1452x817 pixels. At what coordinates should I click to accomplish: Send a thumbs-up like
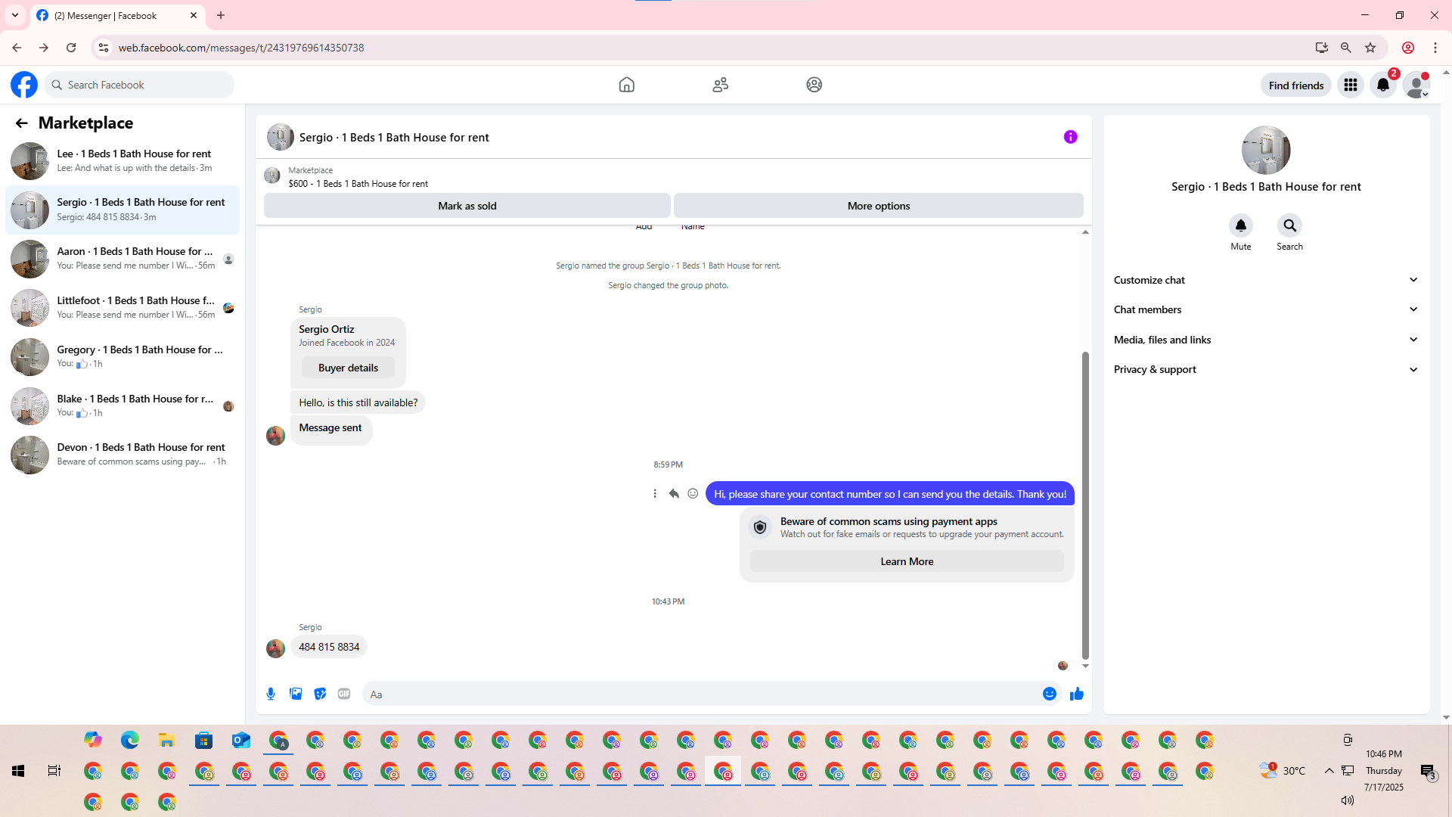click(1077, 694)
